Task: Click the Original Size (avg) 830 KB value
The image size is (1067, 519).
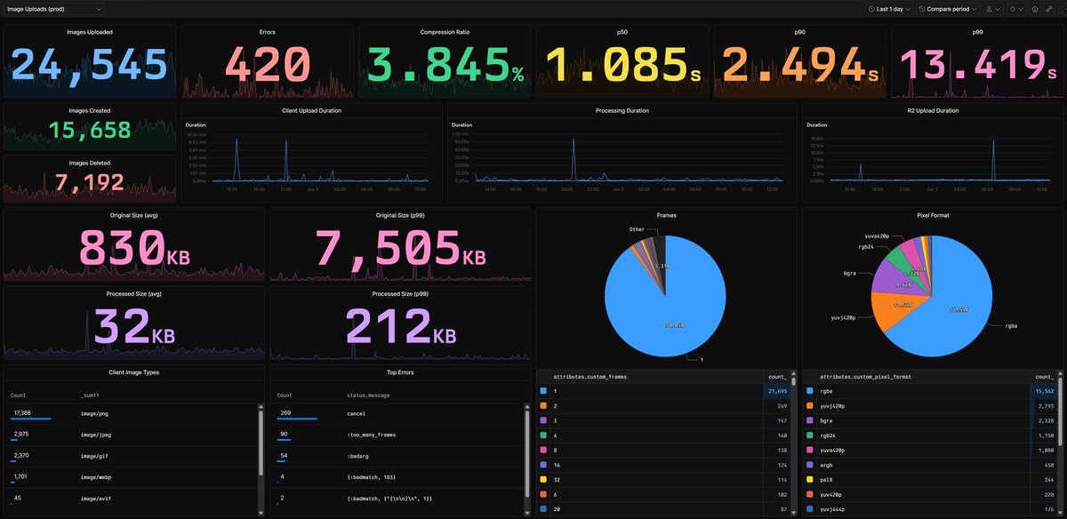Action: pos(134,249)
